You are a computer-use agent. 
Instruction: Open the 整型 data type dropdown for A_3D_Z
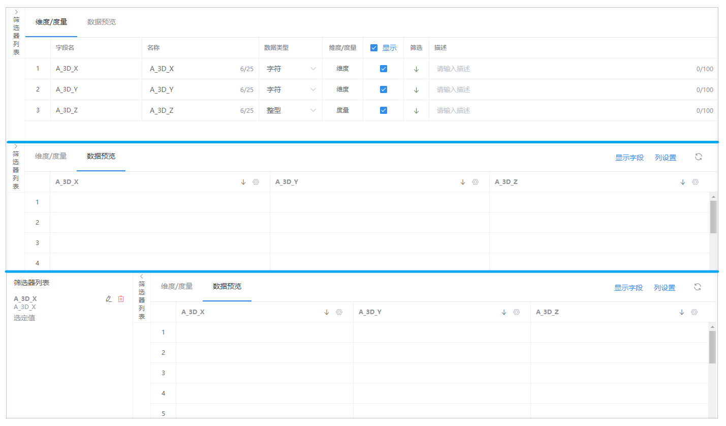[291, 110]
